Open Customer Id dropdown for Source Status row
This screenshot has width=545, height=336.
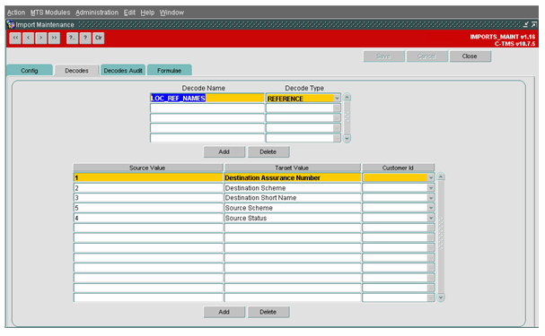pyautogui.click(x=431, y=218)
